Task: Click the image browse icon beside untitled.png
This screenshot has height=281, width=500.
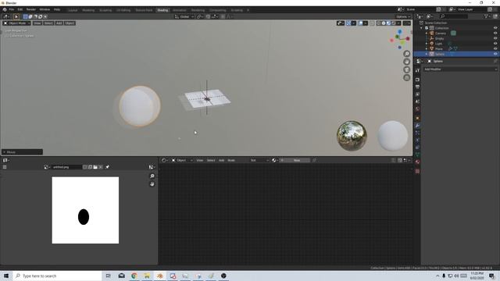Action: 47,167
